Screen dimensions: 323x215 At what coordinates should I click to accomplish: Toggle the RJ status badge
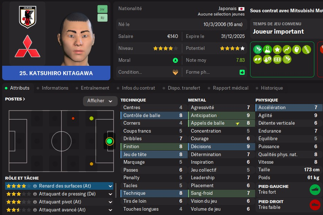click(x=102, y=17)
